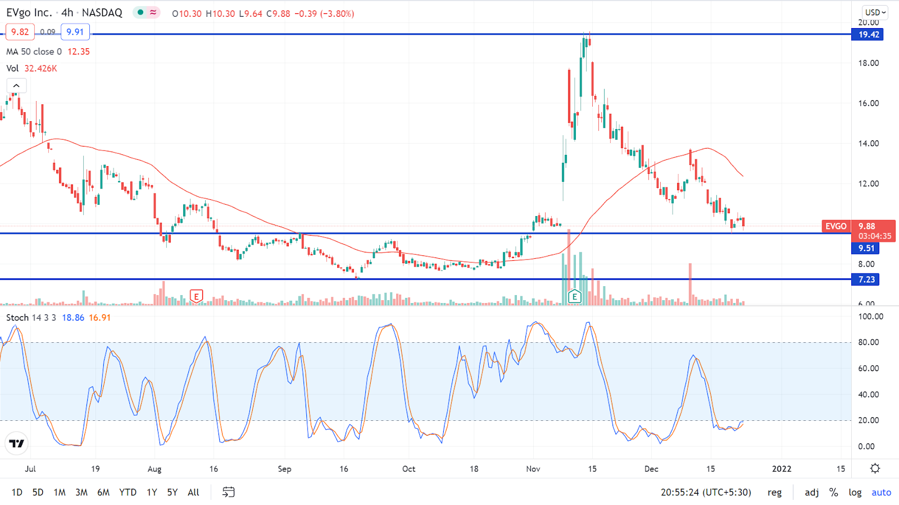Click the O10.30 open price value
The width and height of the screenshot is (899, 505).
click(187, 13)
